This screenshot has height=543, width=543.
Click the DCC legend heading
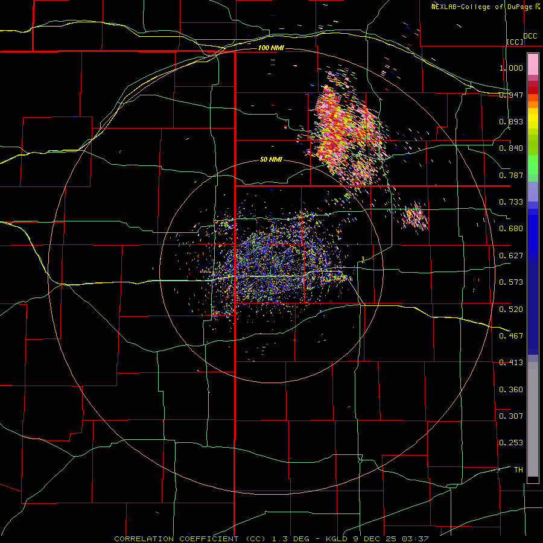[x=530, y=36]
